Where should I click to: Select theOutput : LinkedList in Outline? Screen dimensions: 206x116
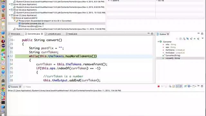coord(175,53)
